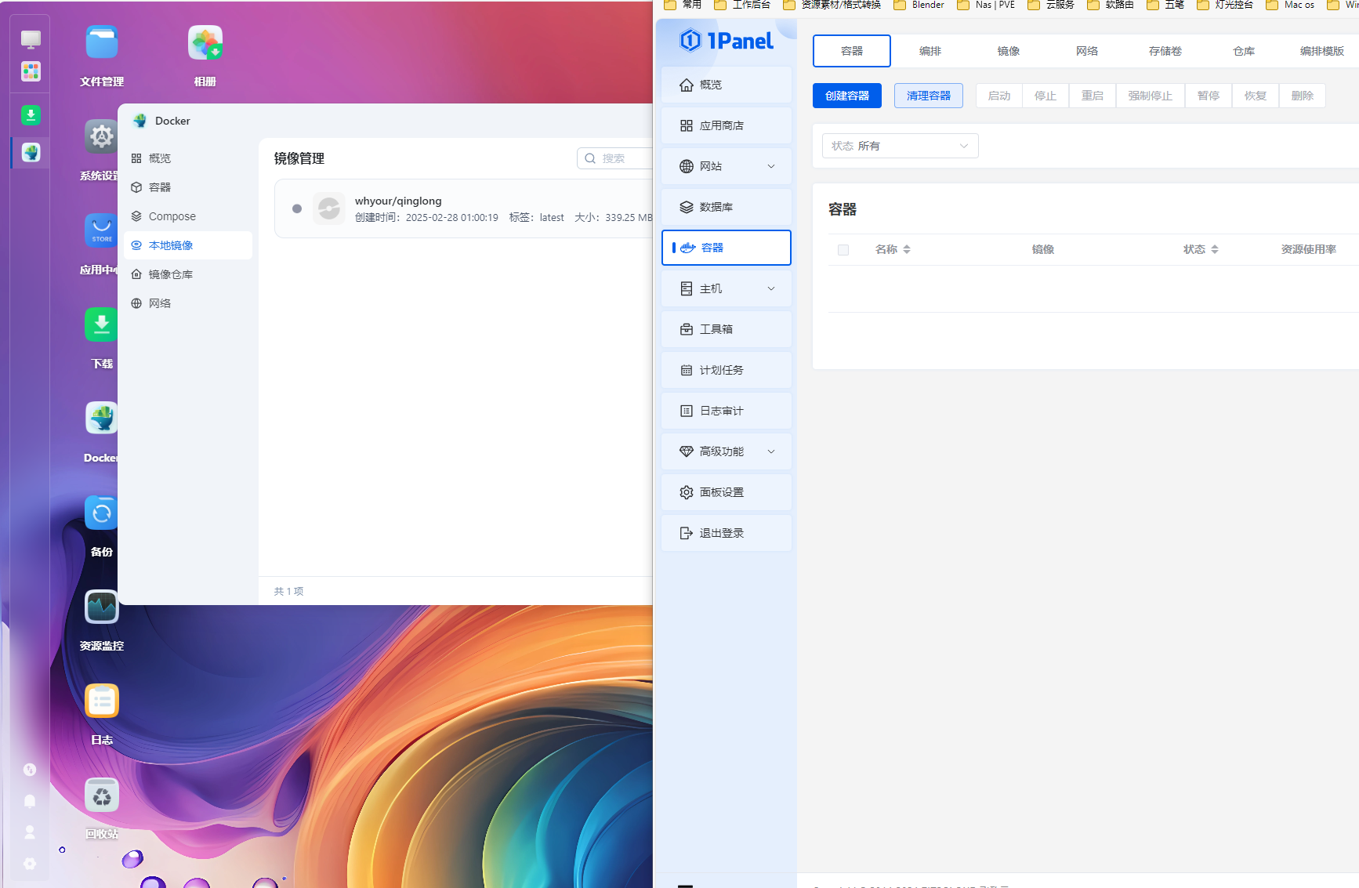This screenshot has width=1359, height=888.
Task: Click the 强制停止 button
Action: pyautogui.click(x=1151, y=96)
